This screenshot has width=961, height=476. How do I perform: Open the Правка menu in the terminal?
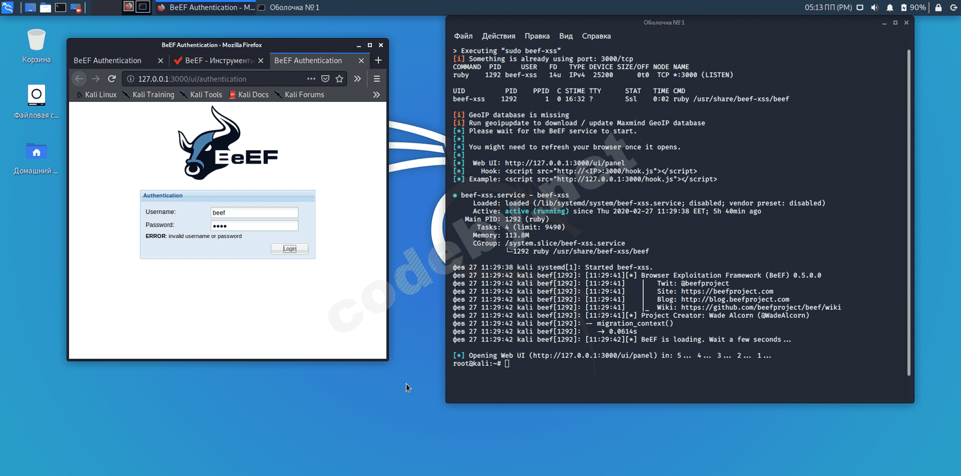pyautogui.click(x=537, y=36)
